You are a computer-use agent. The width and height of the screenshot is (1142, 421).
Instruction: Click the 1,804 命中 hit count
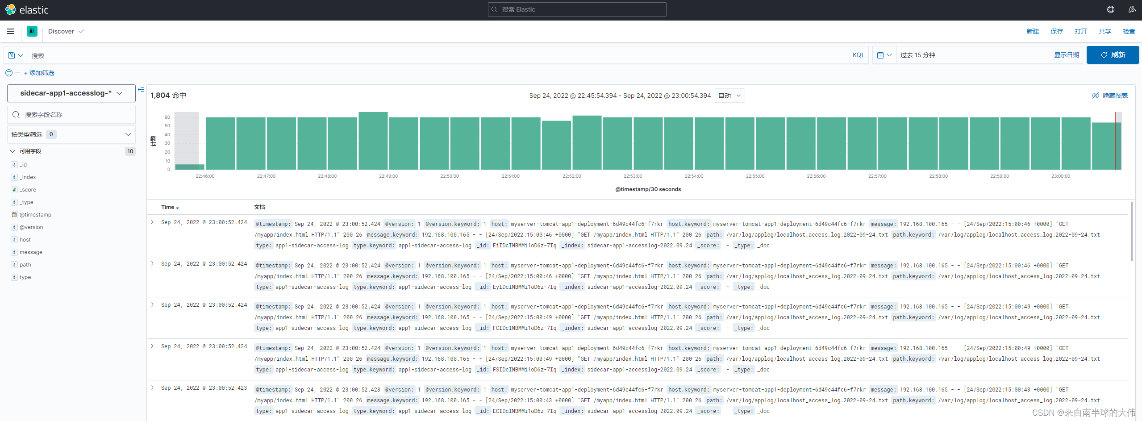(168, 96)
